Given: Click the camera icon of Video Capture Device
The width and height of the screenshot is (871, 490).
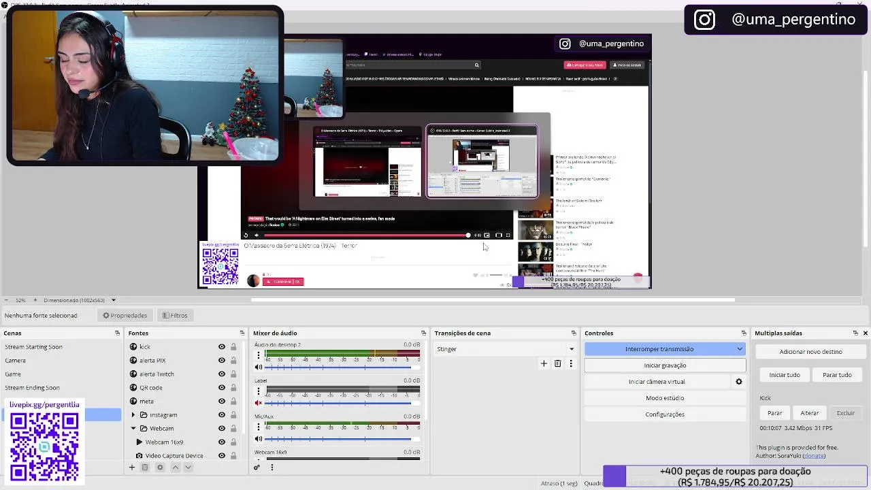Looking at the screenshot, I should pyautogui.click(x=139, y=455).
